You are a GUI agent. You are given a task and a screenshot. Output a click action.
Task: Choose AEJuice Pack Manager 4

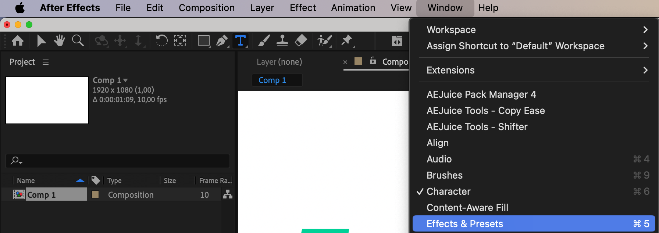coord(534,94)
